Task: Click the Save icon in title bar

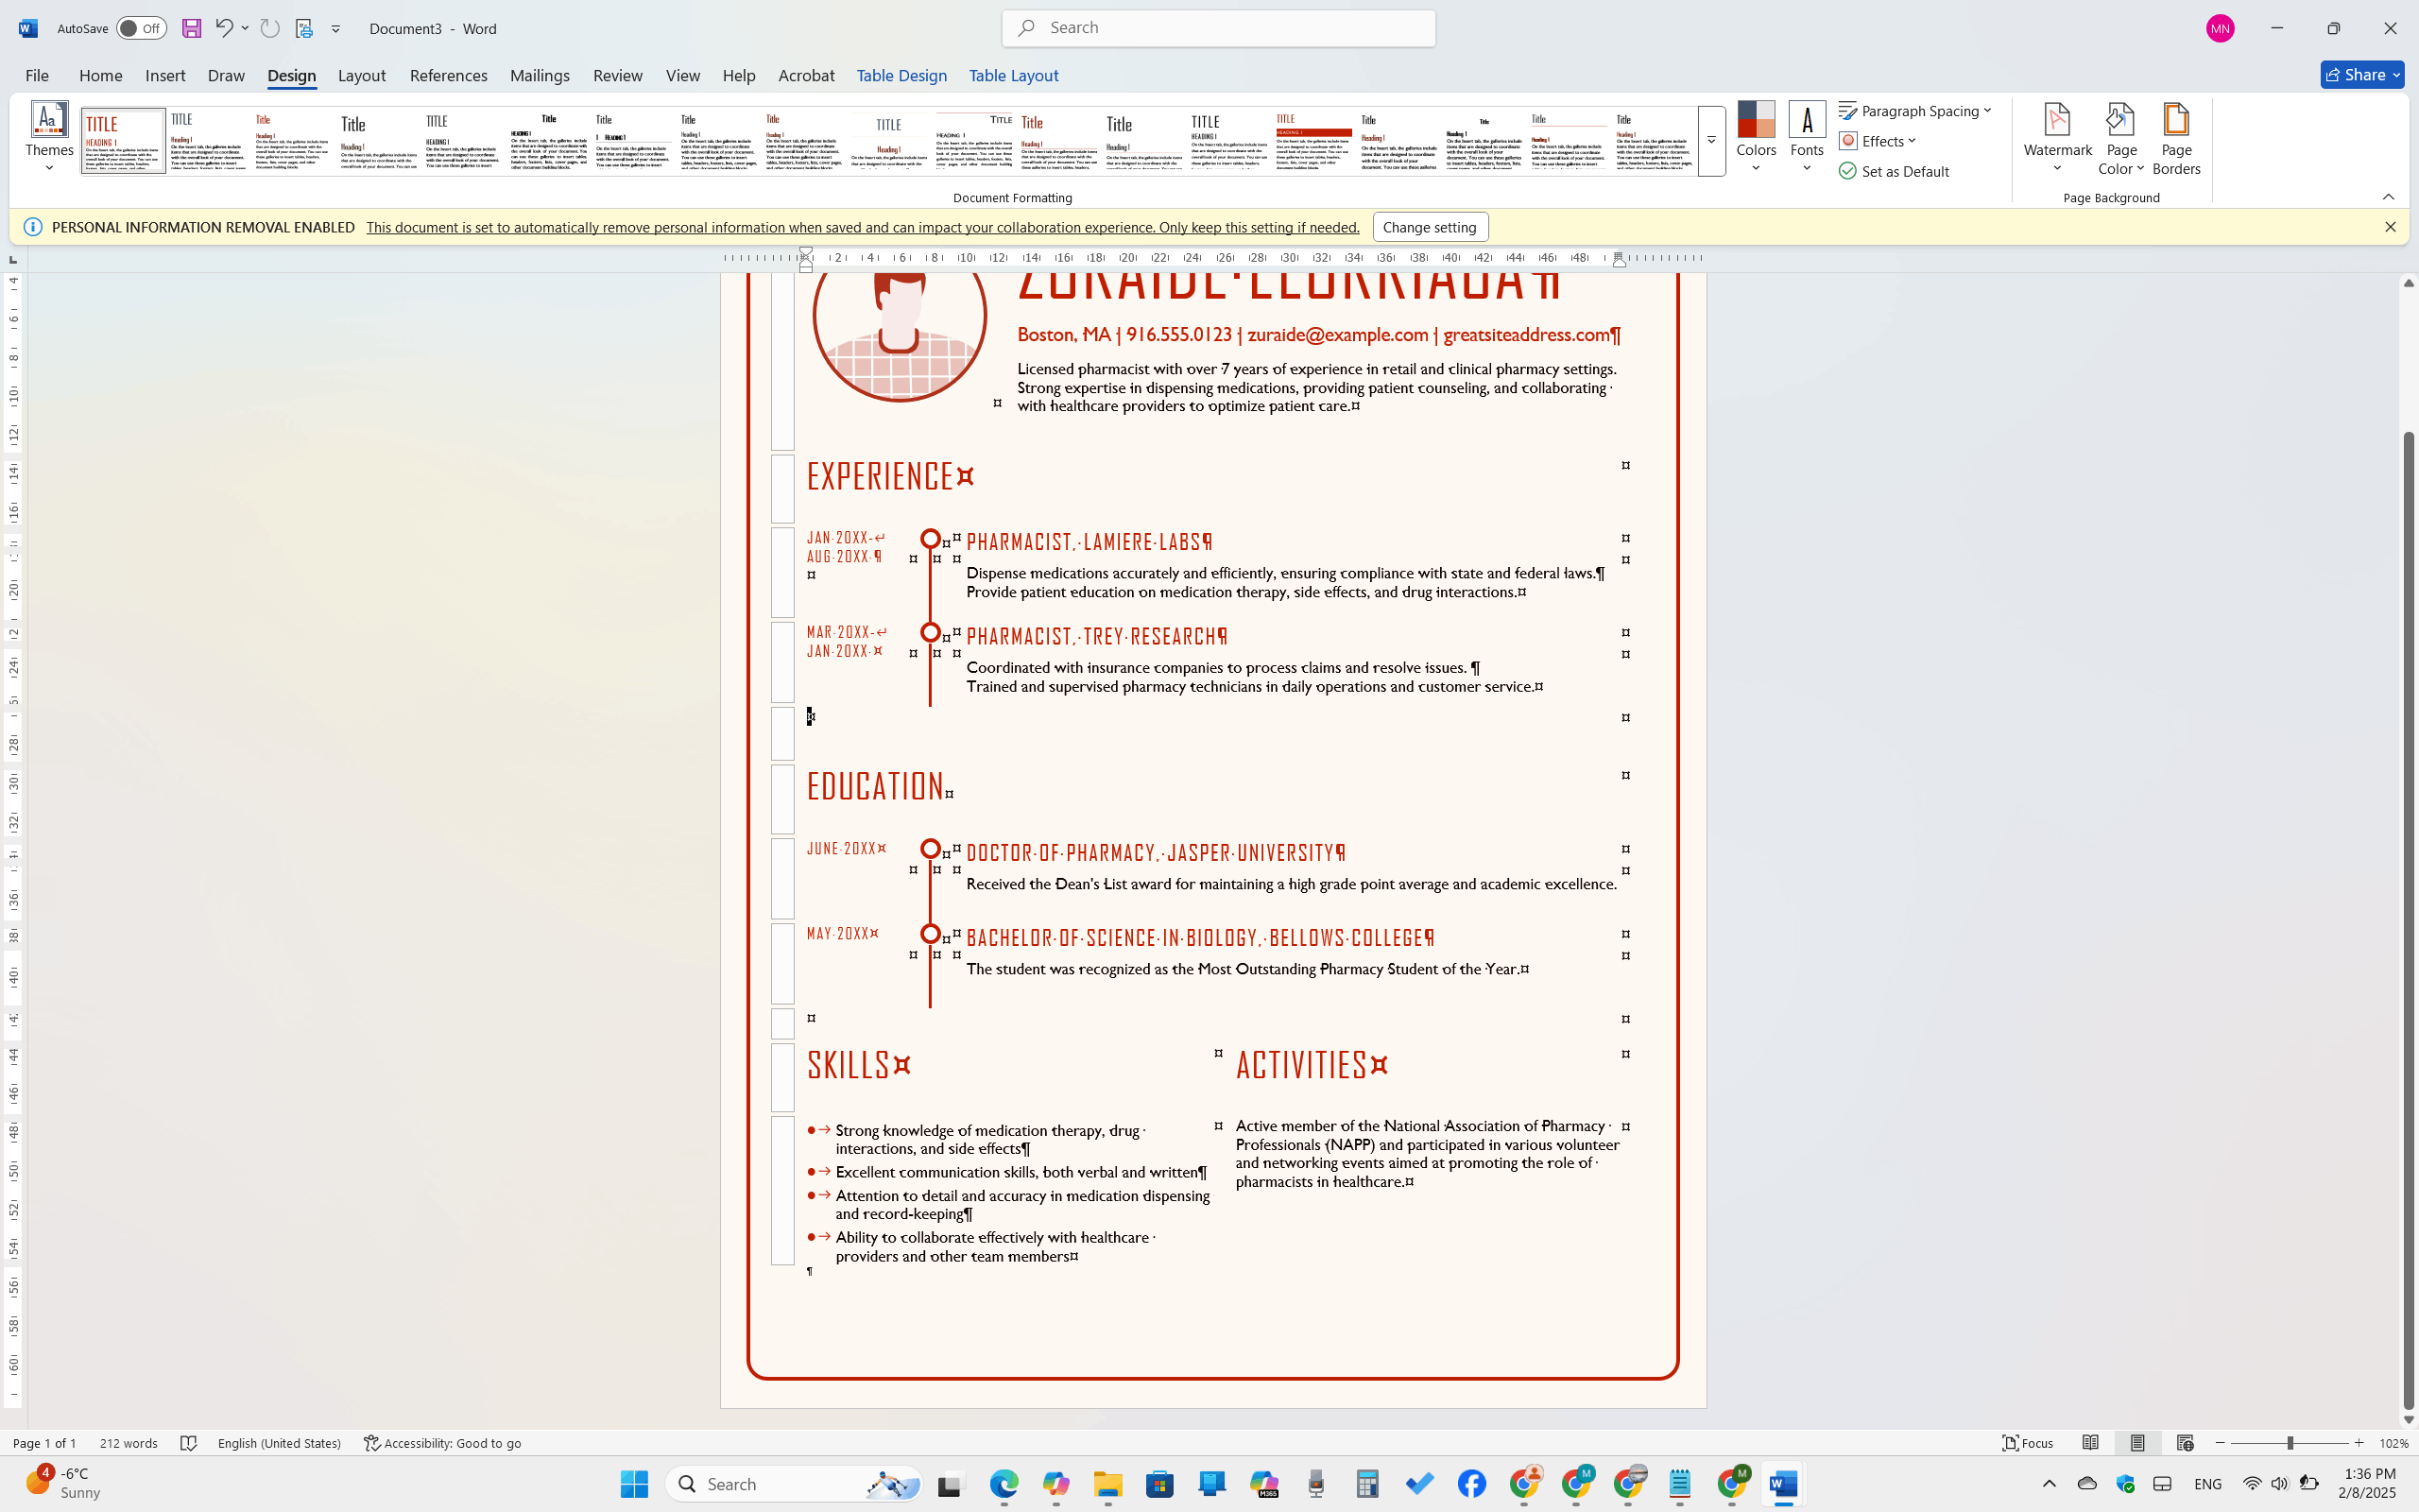Action: coord(191,28)
